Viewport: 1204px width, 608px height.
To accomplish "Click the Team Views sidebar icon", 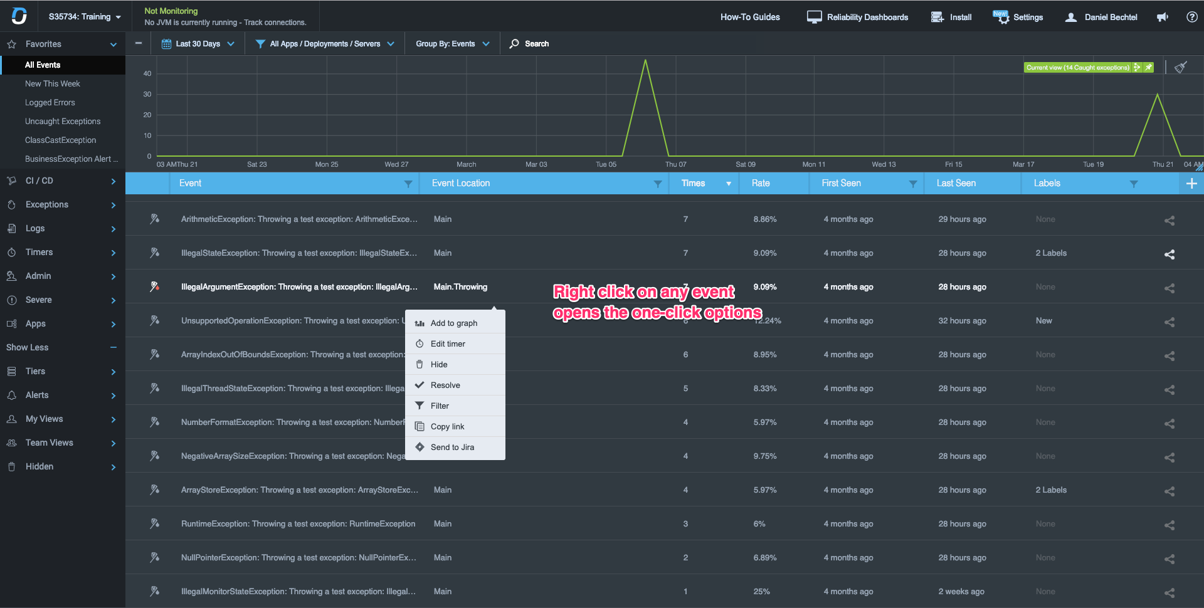I will click(x=11, y=443).
